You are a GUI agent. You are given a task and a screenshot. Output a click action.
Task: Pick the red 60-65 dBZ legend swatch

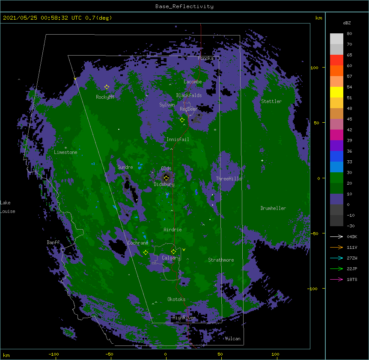point(336,60)
